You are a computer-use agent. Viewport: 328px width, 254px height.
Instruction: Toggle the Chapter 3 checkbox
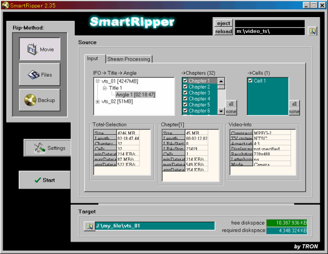(185, 93)
